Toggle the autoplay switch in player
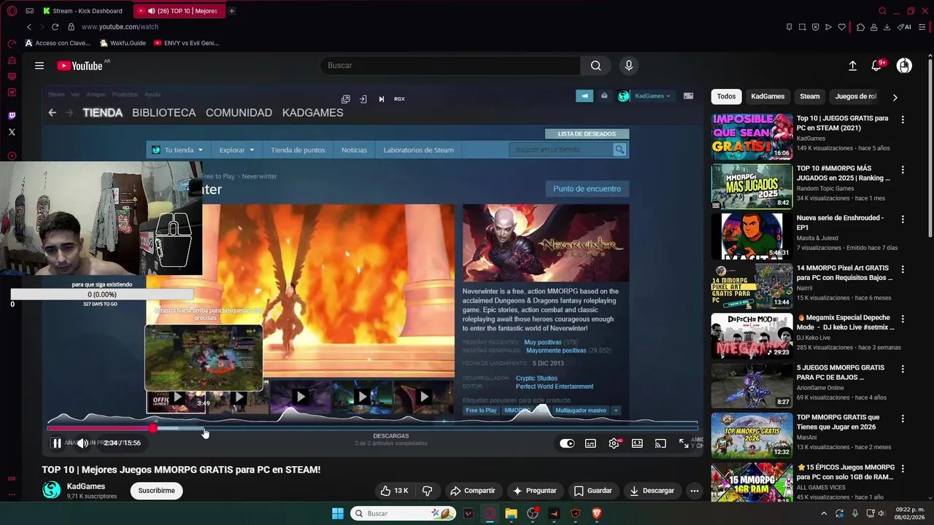The height and width of the screenshot is (525, 934). [567, 443]
